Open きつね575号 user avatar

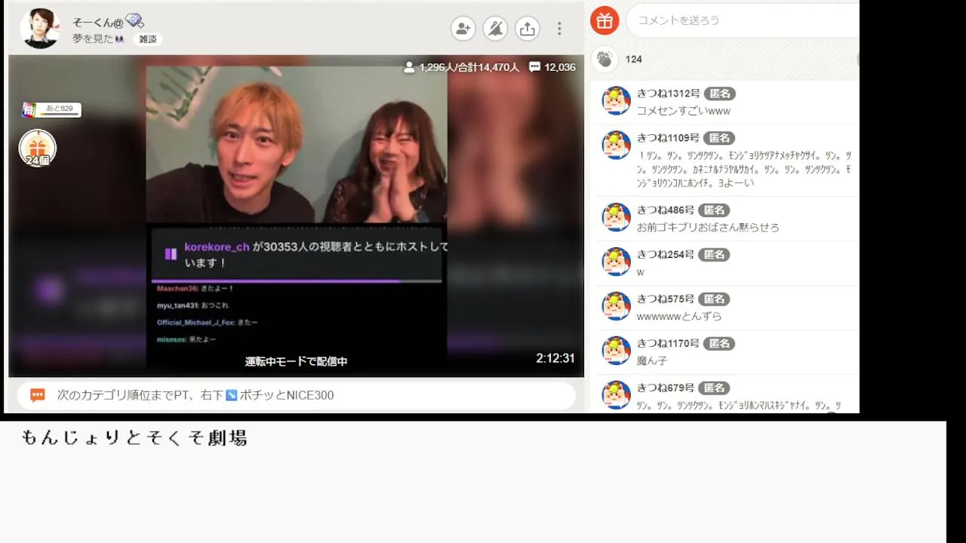tap(616, 305)
